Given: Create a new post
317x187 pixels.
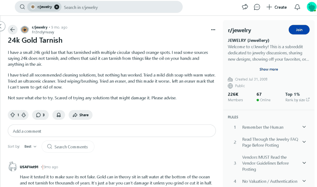Looking at the screenshot, I should 276,7.
